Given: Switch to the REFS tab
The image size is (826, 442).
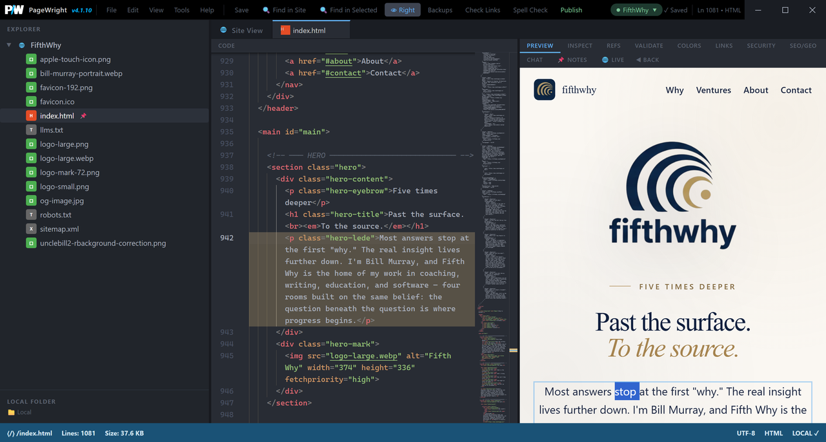Looking at the screenshot, I should click(614, 46).
